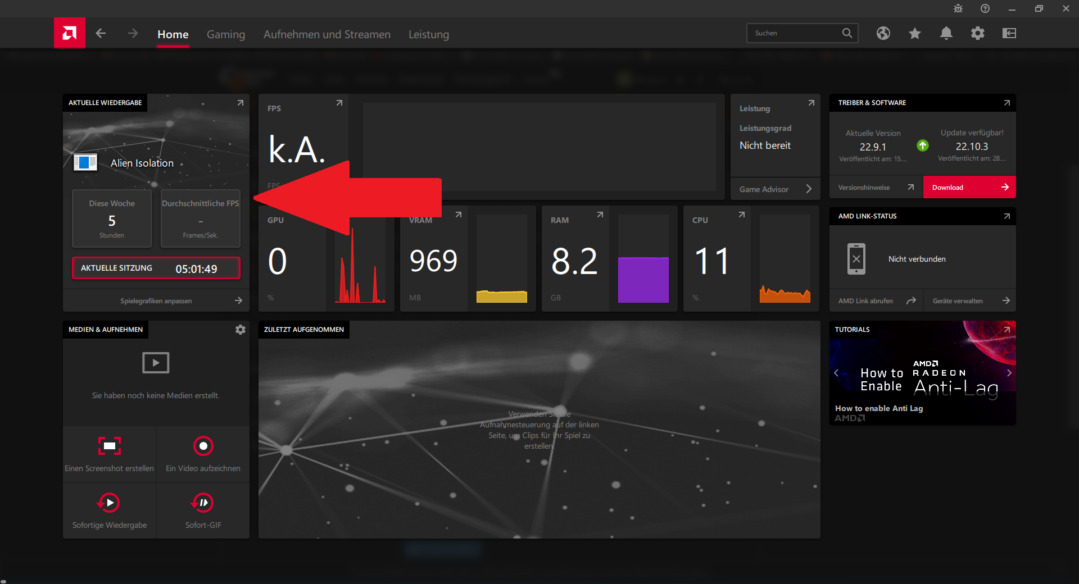
Task: Click the Nicht verbunden status text
Action: (917, 259)
